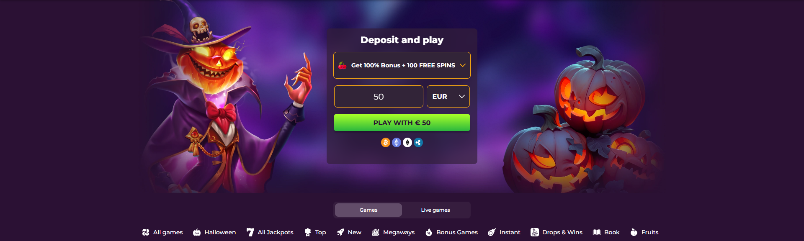The image size is (804, 241).
Task: Select the Top games menu item
Action: coord(315,232)
